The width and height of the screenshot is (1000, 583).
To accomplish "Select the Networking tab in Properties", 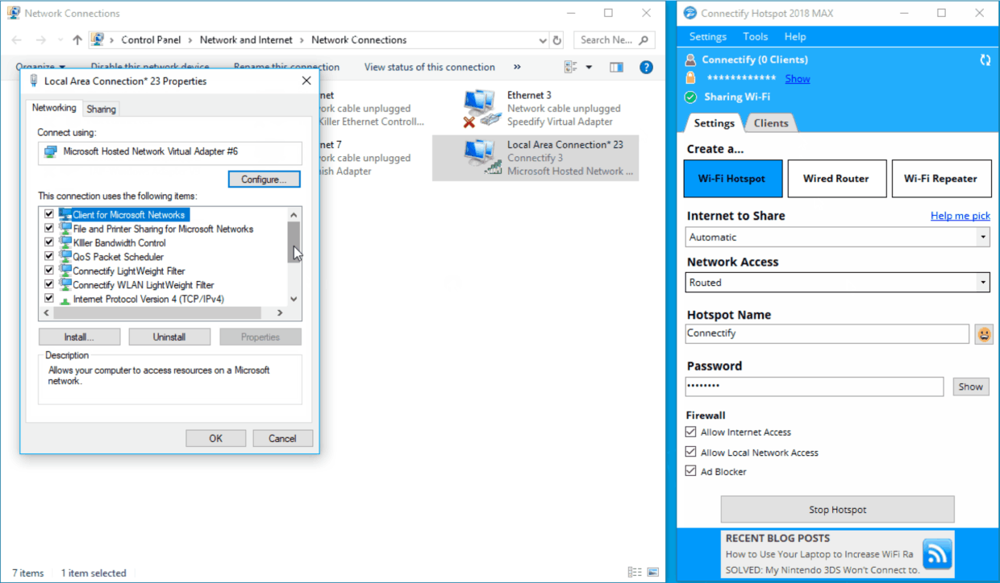I will [54, 108].
